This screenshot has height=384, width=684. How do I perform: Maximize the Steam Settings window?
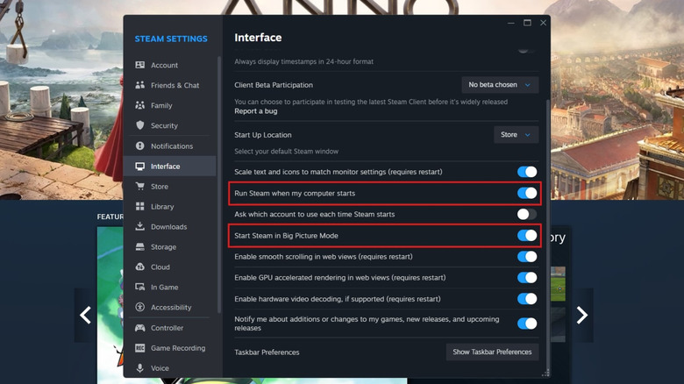point(527,23)
